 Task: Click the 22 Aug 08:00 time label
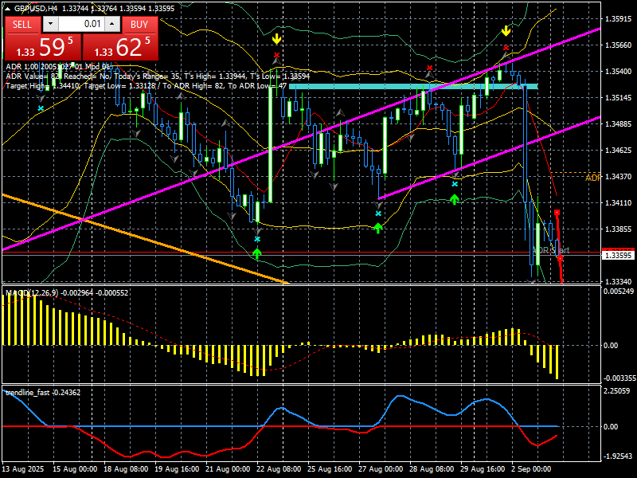tap(279, 469)
